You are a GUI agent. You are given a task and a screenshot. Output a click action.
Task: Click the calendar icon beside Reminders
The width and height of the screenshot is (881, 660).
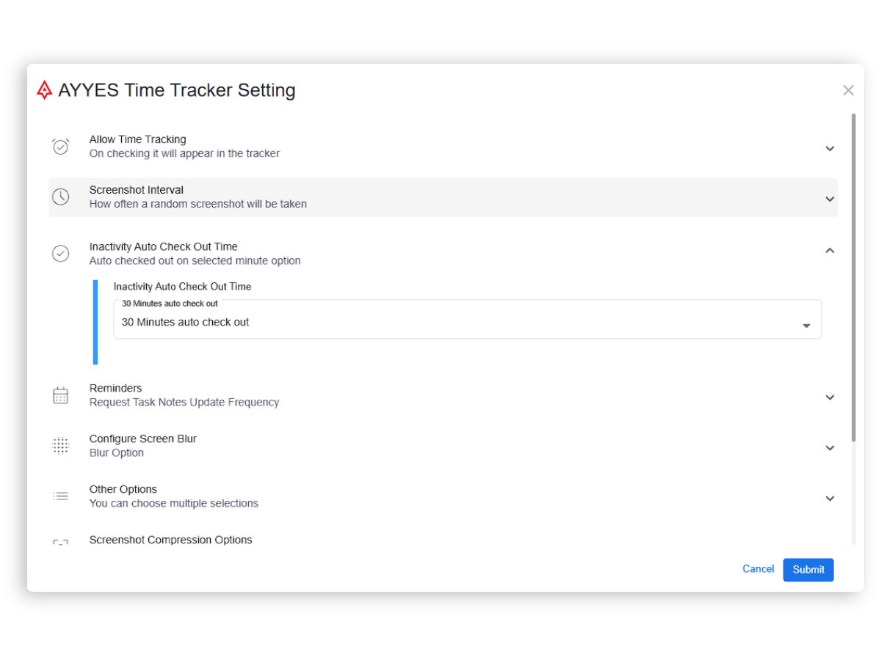point(60,395)
